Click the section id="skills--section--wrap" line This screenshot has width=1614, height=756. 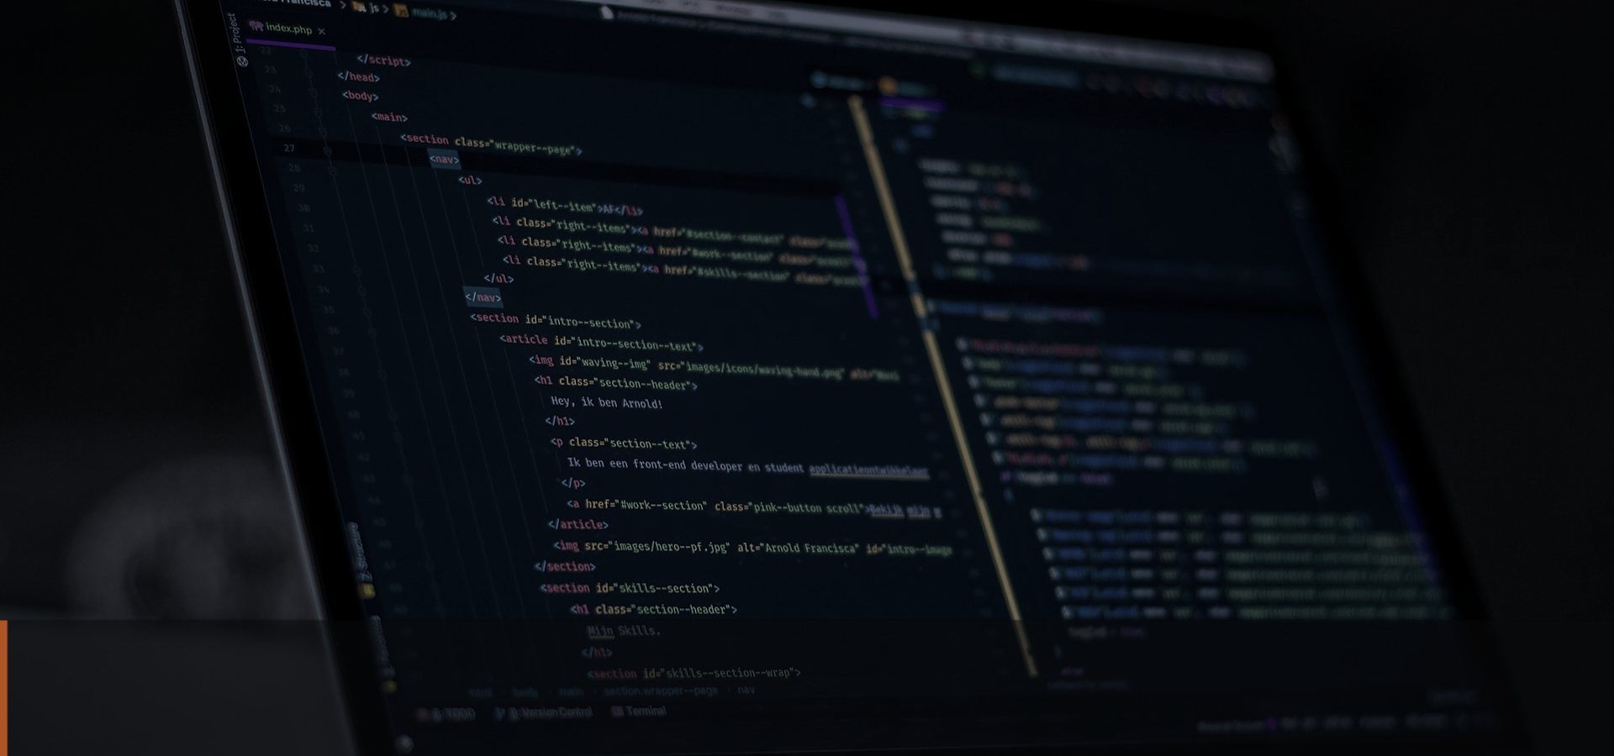pos(694,673)
